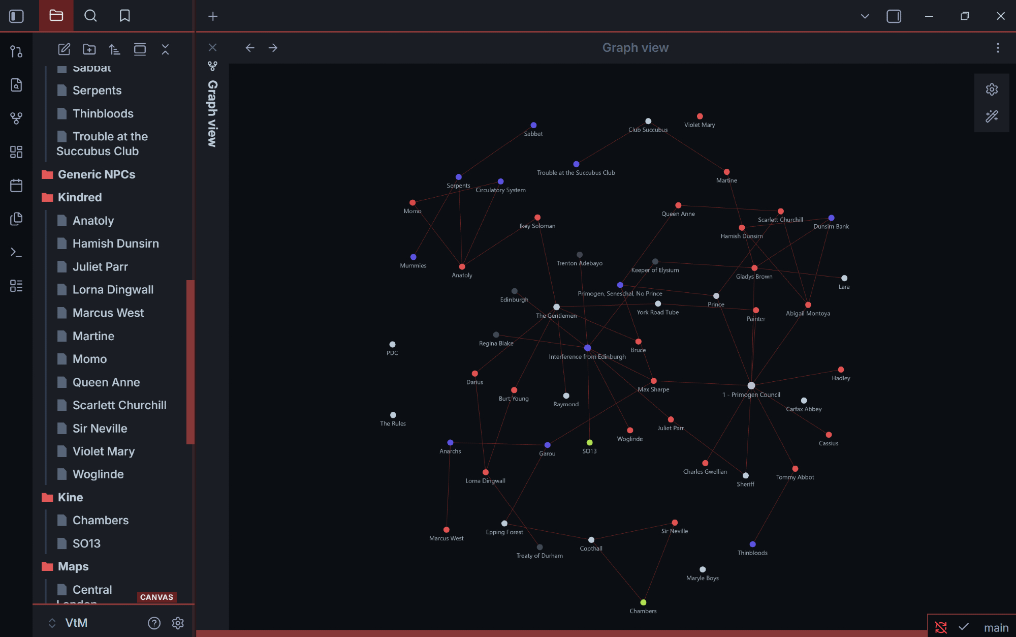Viewport: 1016px width, 637px height.
Task: Click the time-lapse animation wand icon
Action: 992,116
